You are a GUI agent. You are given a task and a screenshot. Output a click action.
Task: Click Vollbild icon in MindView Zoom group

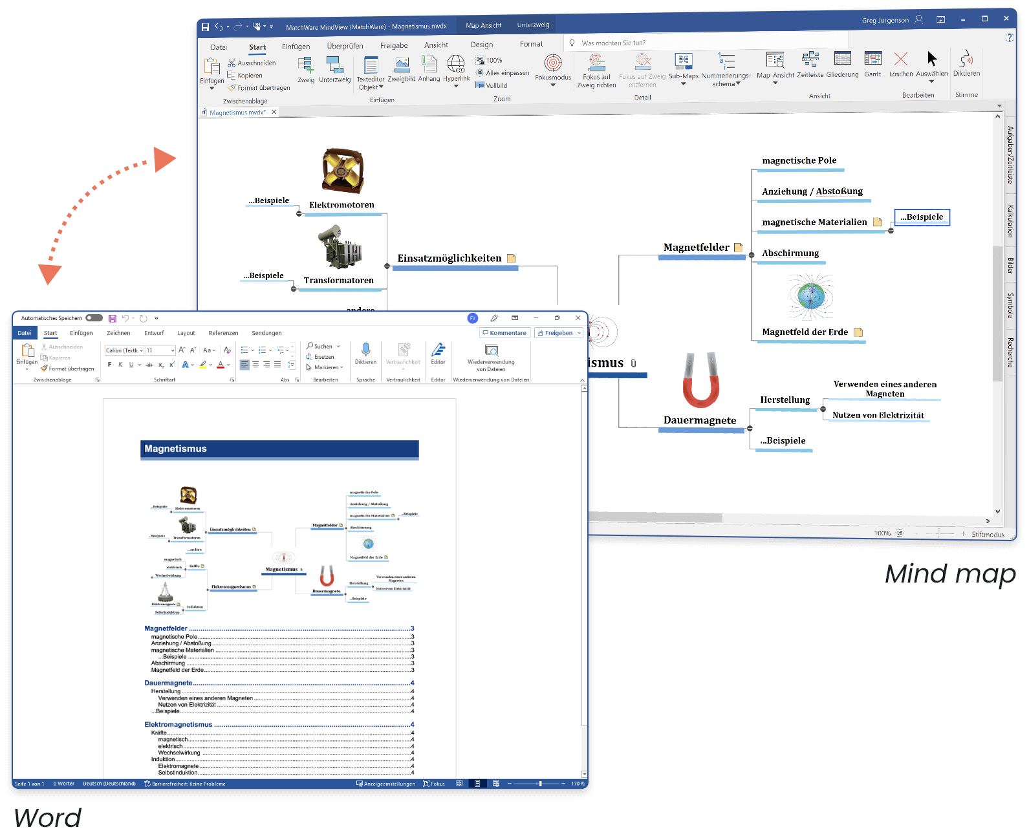(492, 85)
